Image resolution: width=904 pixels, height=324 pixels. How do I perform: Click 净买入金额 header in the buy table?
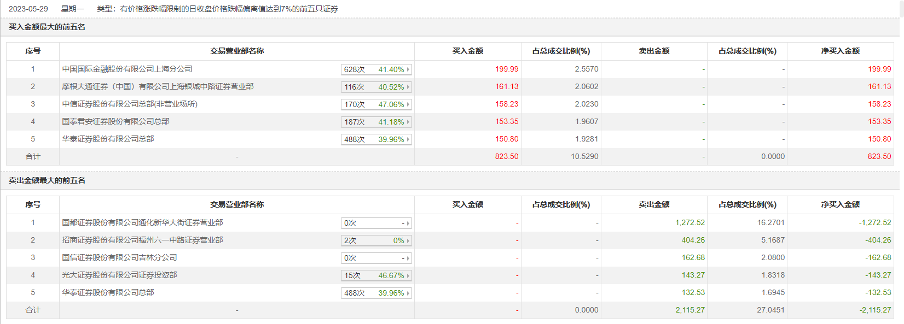[841, 51]
